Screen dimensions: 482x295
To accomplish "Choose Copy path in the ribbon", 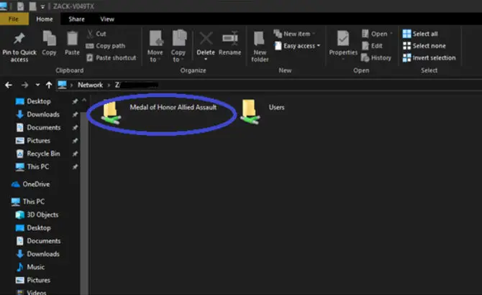I will point(106,46).
